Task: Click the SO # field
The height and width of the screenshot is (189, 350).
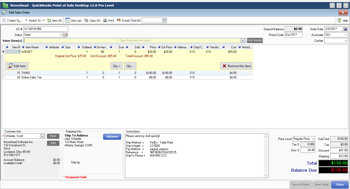Action: [46, 29]
